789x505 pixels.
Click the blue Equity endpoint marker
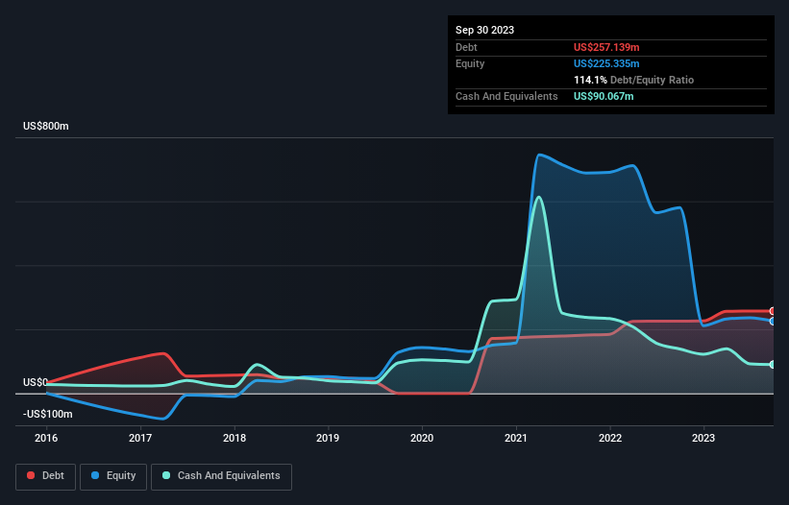click(773, 321)
